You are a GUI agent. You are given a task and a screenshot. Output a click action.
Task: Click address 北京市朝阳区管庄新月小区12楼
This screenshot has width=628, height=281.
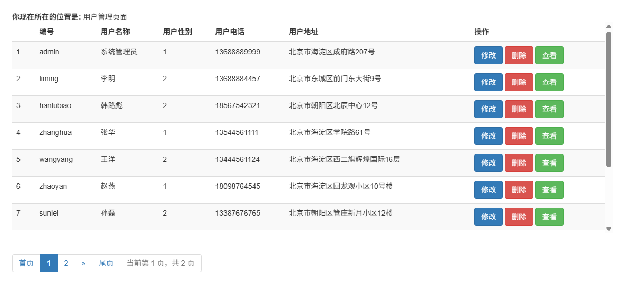[341, 213]
